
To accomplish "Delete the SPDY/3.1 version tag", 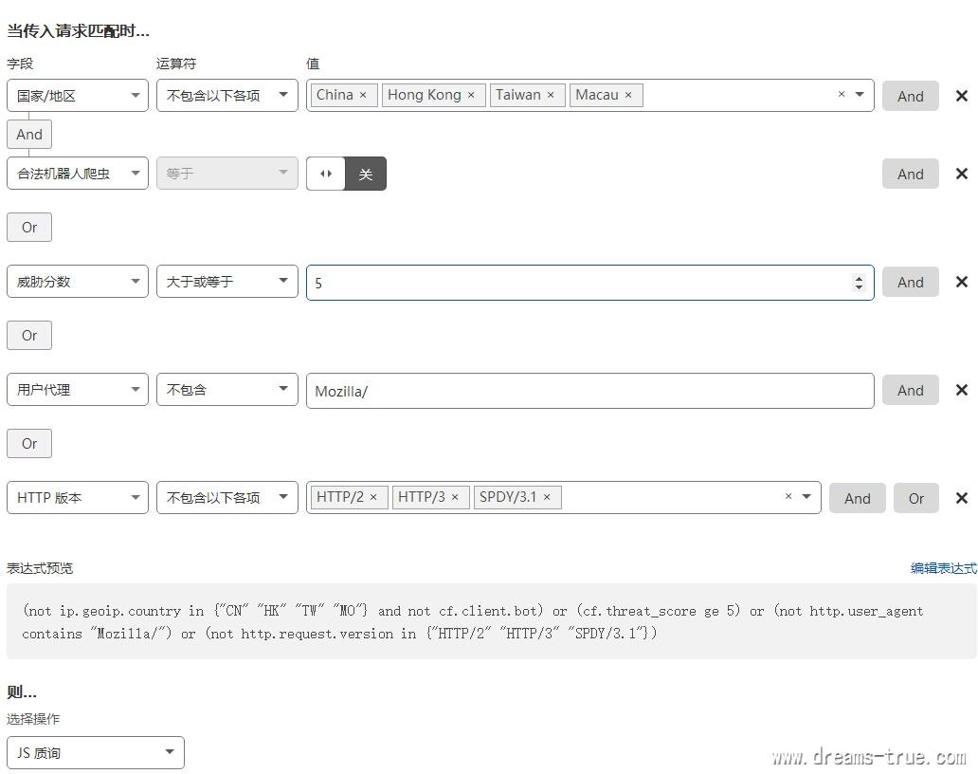I will tap(547, 497).
